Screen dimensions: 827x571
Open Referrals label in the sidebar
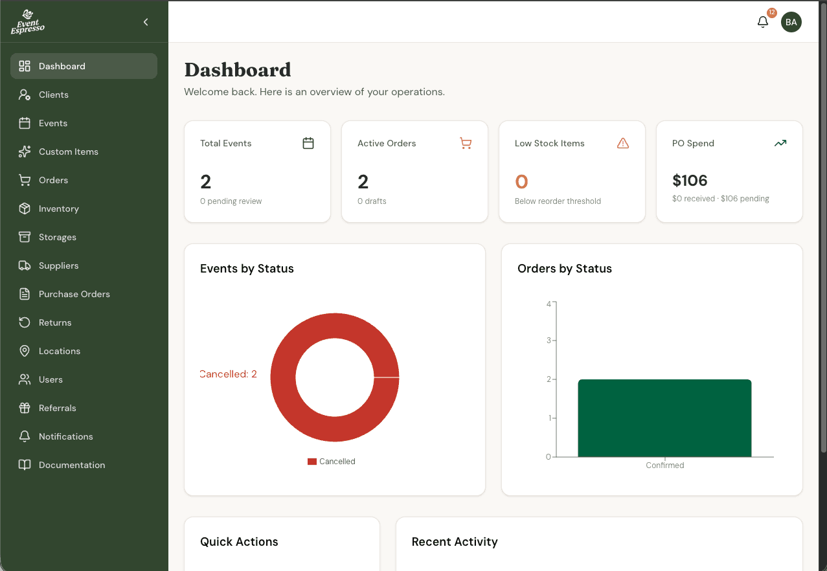click(58, 408)
